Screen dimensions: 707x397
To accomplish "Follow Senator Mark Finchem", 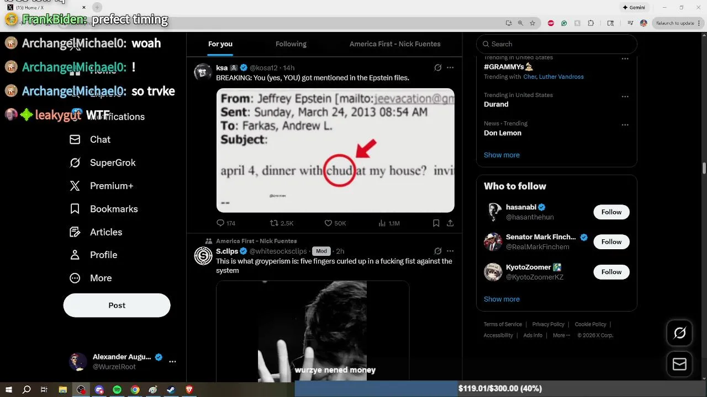I will coord(611,242).
